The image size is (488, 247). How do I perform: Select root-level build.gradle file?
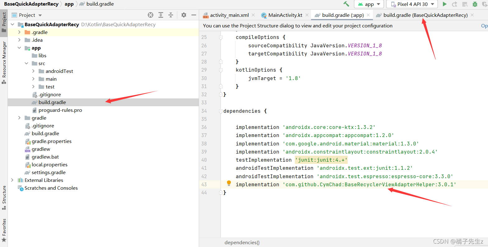click(x=45, y=133)
